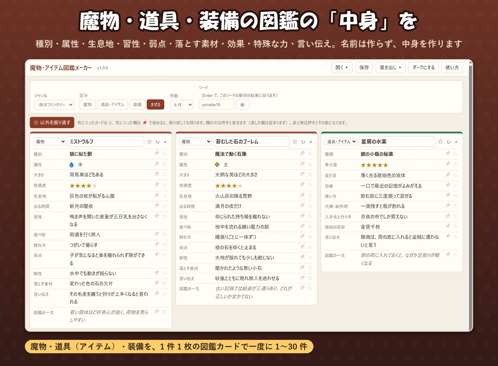The height and width of the screenshot is (366, 498).
Task: Open the 開く dropdown menu
Action: (x=342, y=68)
